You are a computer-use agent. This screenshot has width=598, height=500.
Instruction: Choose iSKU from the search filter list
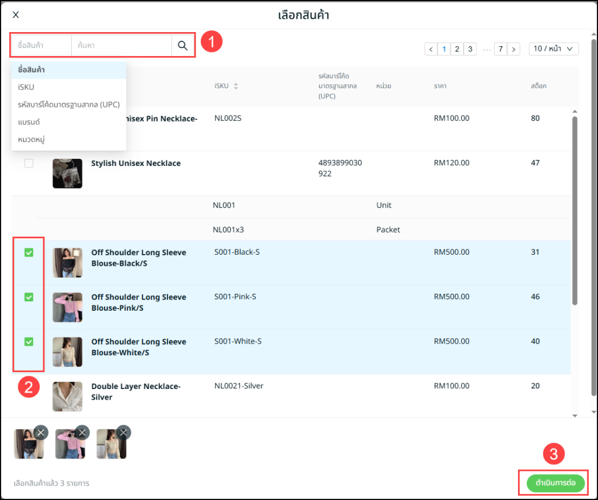point(26,87)
